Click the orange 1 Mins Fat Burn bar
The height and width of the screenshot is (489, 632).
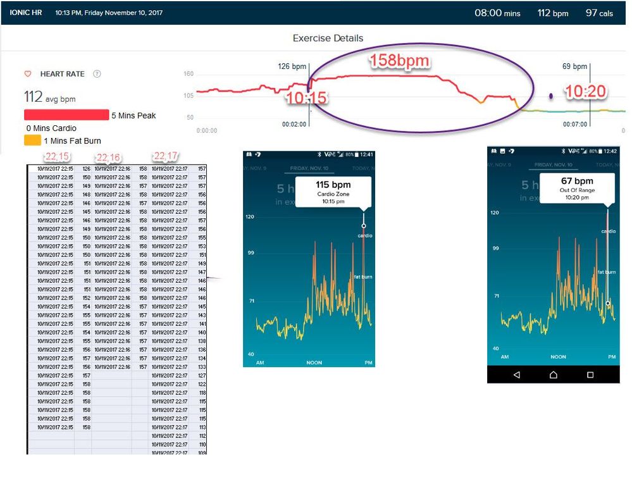[x=33, y=140]
